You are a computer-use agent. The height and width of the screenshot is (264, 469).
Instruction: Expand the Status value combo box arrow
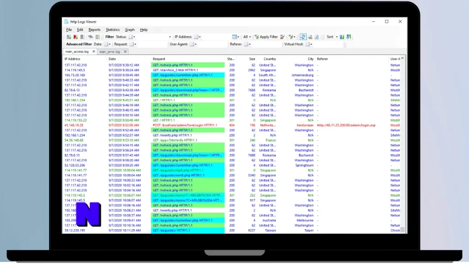coord(170,37)
